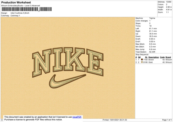Click the 'Page 1 of 1' footer
The width and height of the screenshot is (173, 122).
pyautogui.click(x=167, y=120)
